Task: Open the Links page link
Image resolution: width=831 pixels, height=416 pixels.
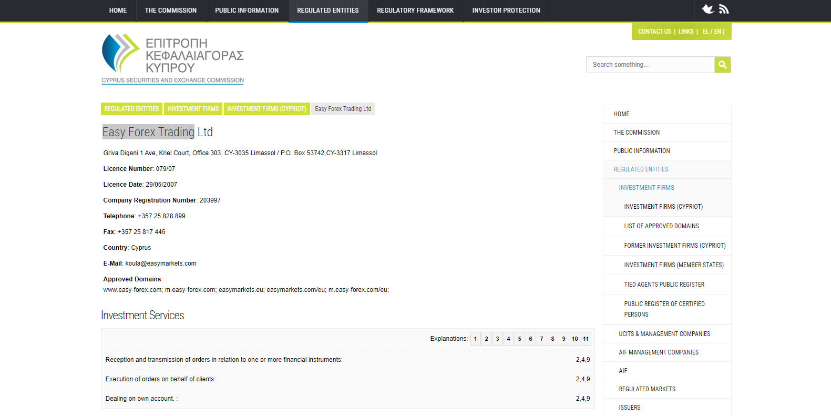Action: (x=686, y=32)
